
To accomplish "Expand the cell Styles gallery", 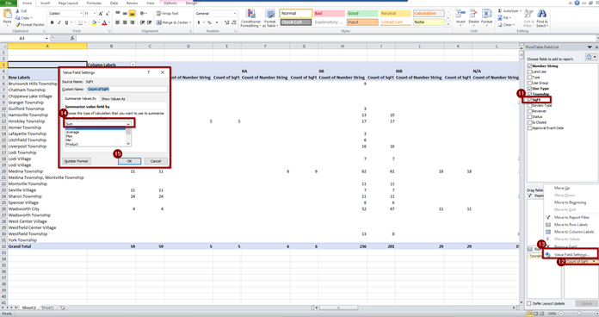I will coord(448,24).
